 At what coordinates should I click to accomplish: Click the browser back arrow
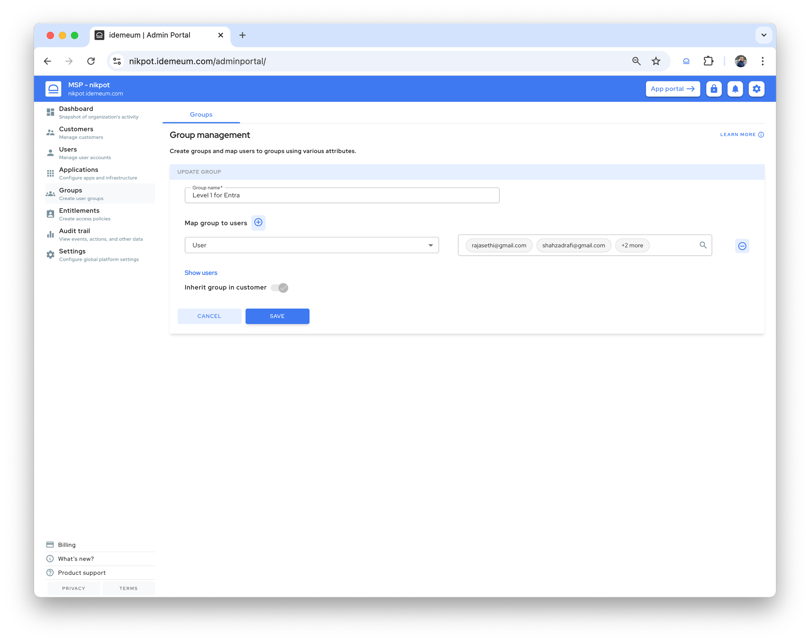(47, 61)
